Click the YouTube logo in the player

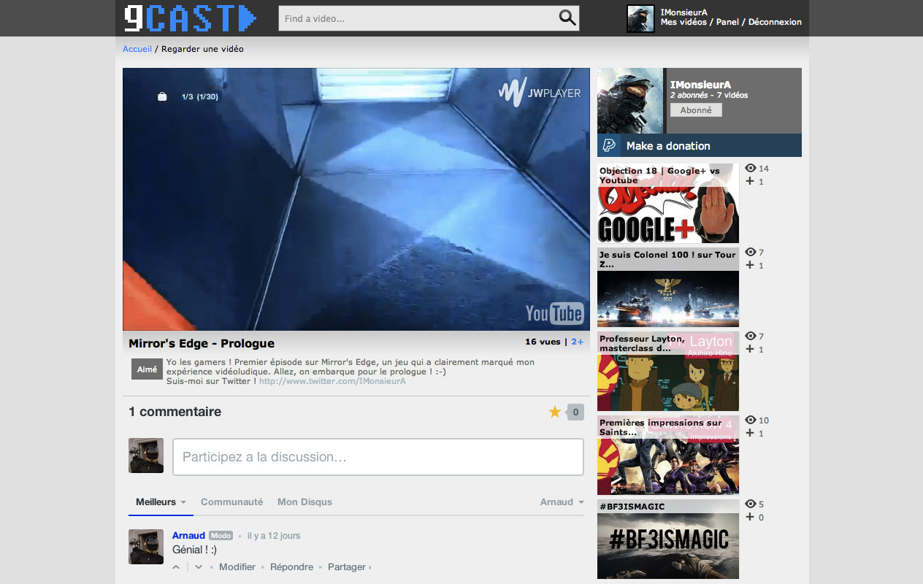554,313
